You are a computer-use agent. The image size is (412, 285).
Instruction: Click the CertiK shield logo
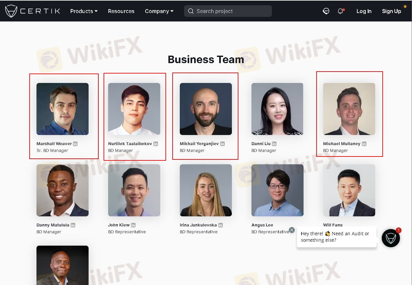coord(11,11)
